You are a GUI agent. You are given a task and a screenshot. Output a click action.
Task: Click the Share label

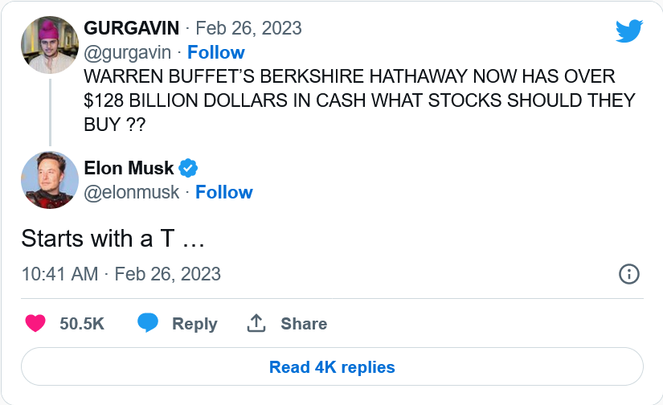click(x=303, y=324)
